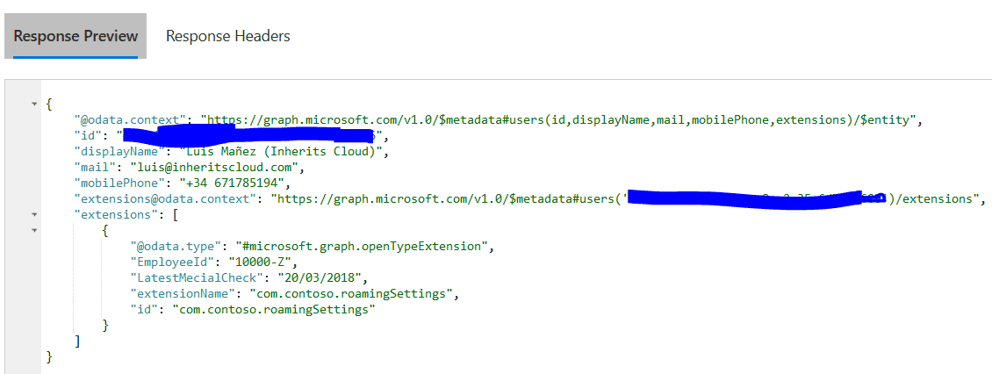Image resolution: width=992 pixels, height=374 pixels.
Task: Click the extensionName value com.contoso.roamingSettings
Action: pos(350,293)
